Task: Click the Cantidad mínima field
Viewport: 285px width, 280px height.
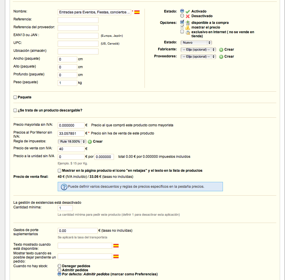Action: tap(65, 208)
